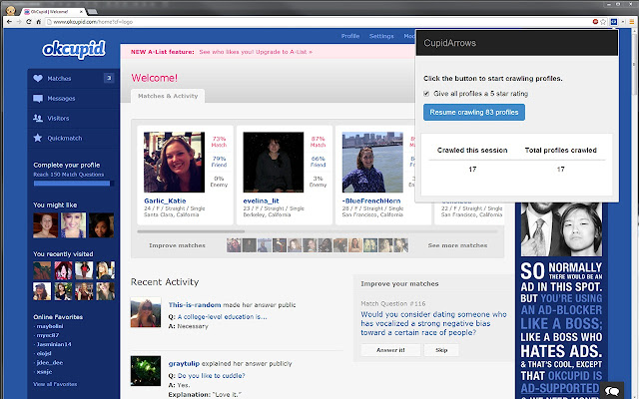Open Visitors in the left sidebar
Screen dimensions: 639x399
[x=73, y=118]
